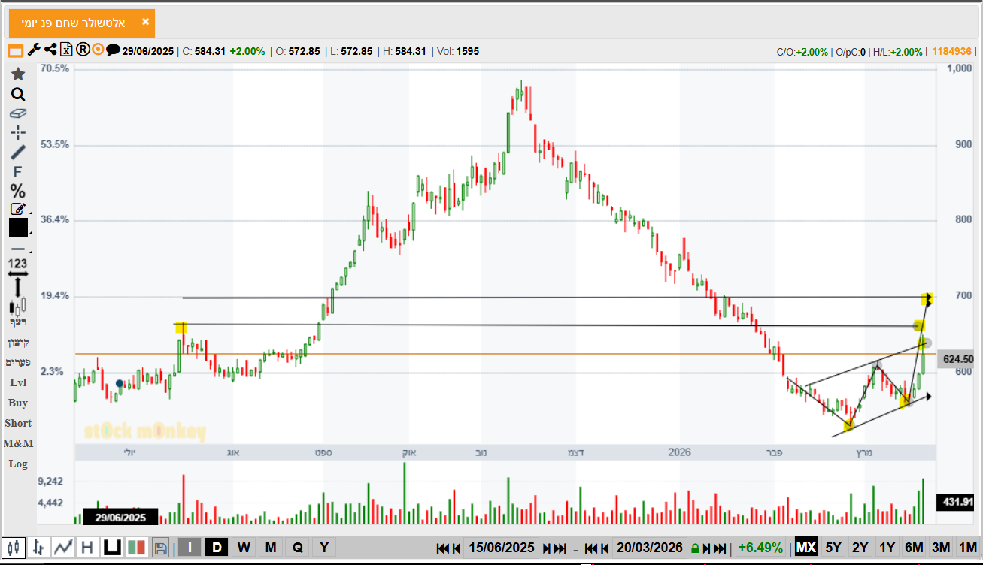This screenshot has width=983, height=565.
Task: Select the line drawing tool
Action: [x=18, y=153]
